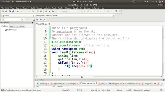Image resolution: width=165 pixels, height=92 pixels.
Task: Toggle the match case Aa icon
Action: 41,20
